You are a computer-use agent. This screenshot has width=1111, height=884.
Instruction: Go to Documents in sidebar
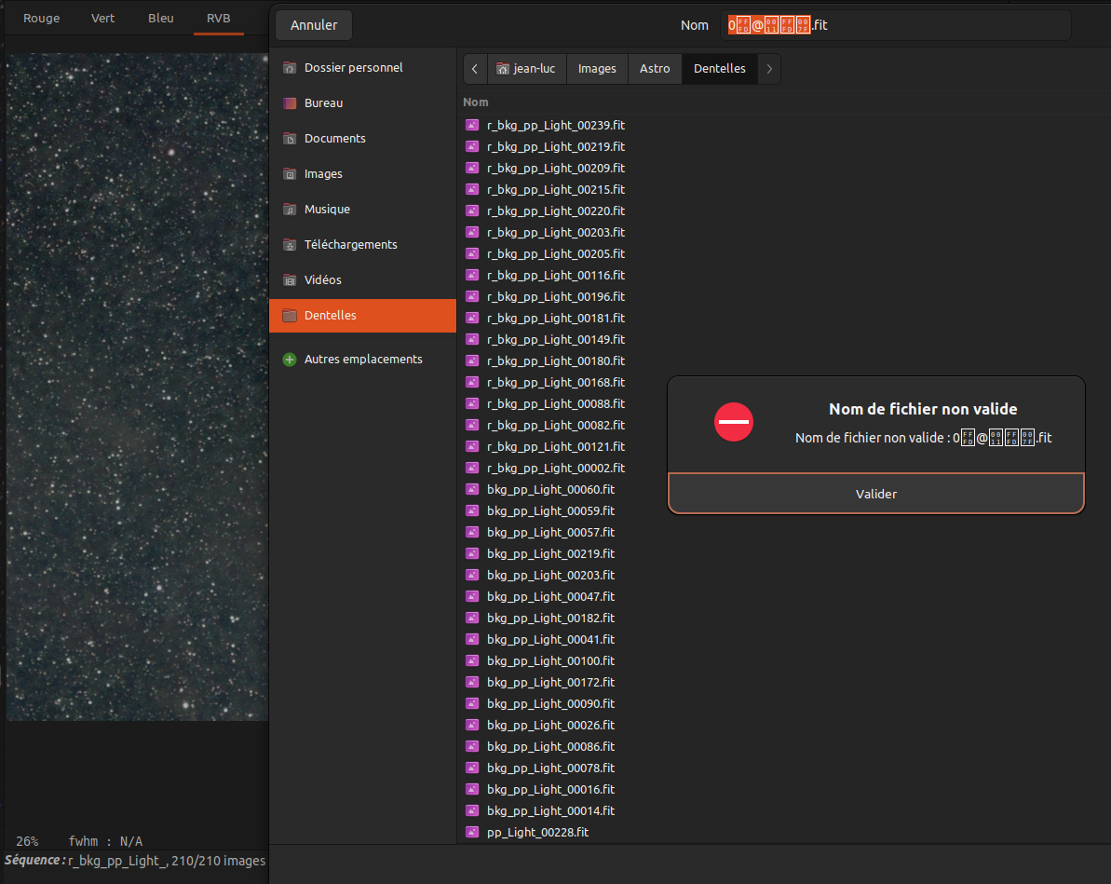363,138
